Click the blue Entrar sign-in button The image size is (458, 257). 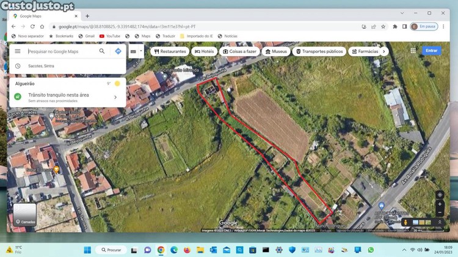431,51
